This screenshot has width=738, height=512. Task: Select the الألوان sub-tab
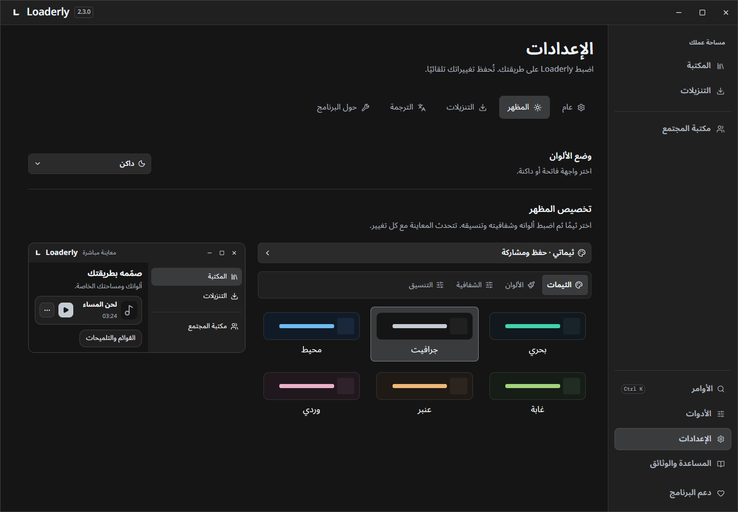tap(520, 285)
